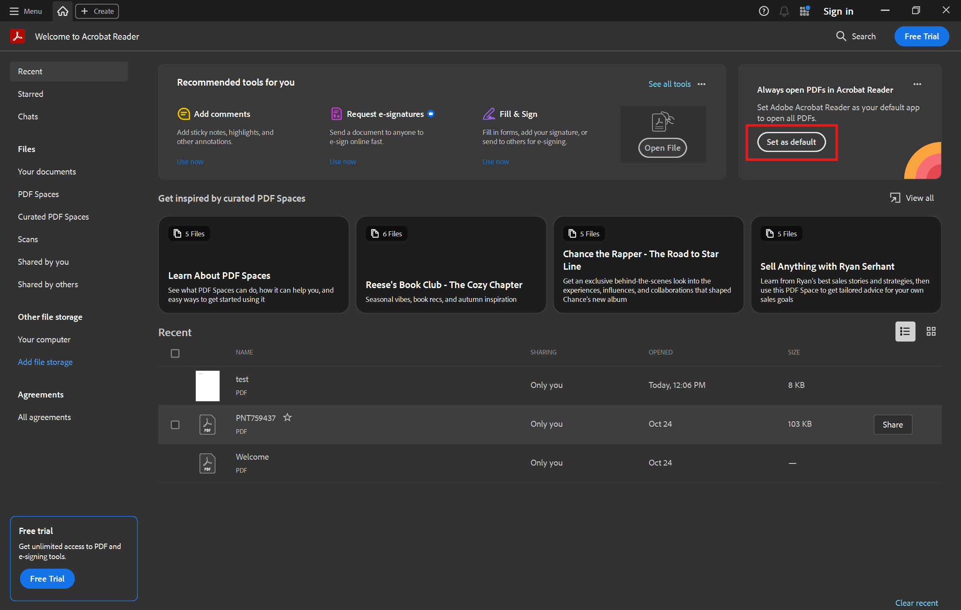Image resolution: width=961 pixels, height=610 pixels.
Task: Select Starred in the sidebar
Action: (30, 94)
